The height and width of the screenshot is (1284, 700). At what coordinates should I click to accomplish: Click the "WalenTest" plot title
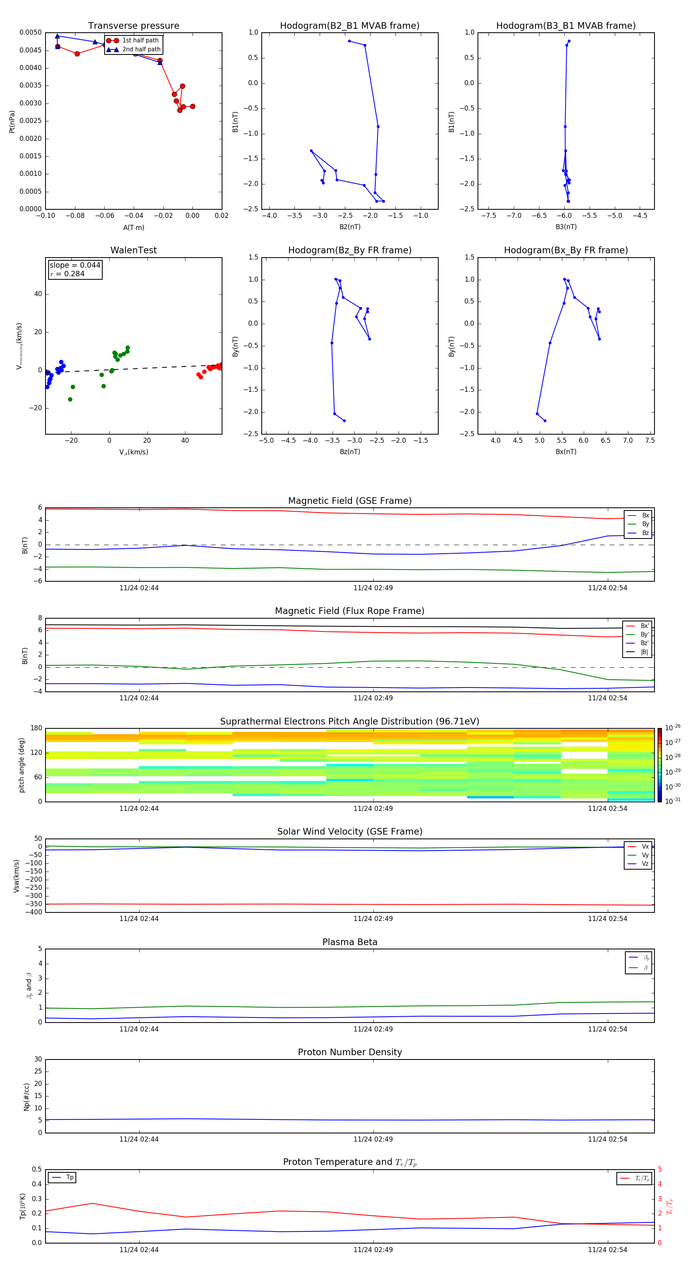click(133, 250)
